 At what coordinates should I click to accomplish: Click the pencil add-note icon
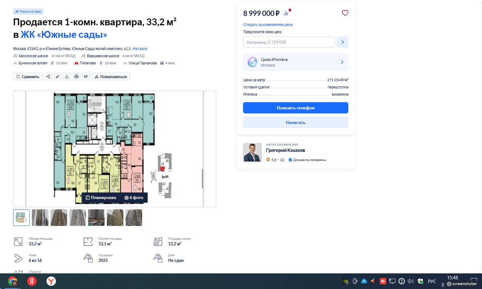coord(58,77)
